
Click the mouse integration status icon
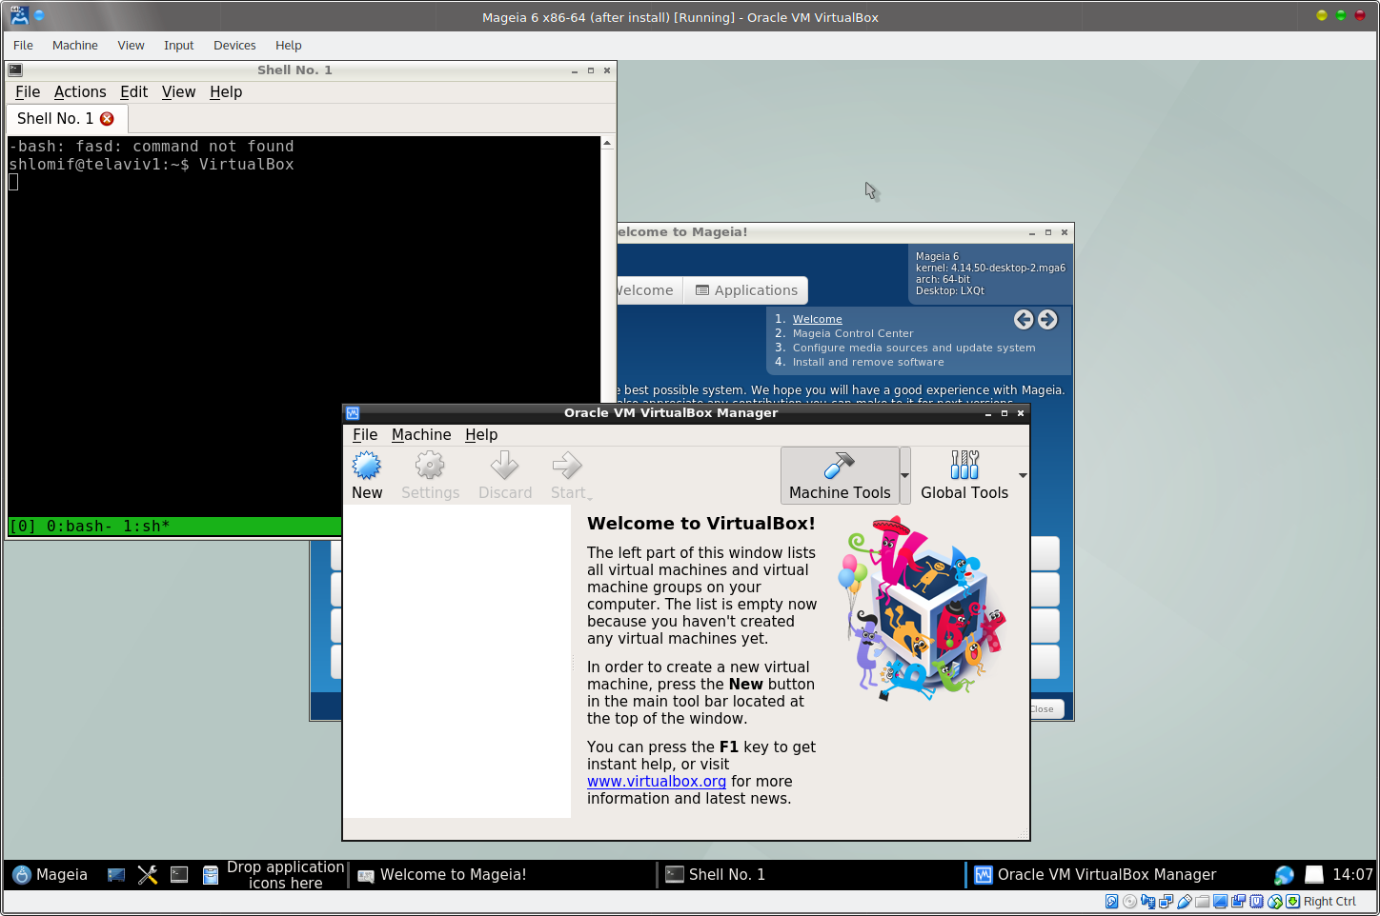[x=1275, y=901]
